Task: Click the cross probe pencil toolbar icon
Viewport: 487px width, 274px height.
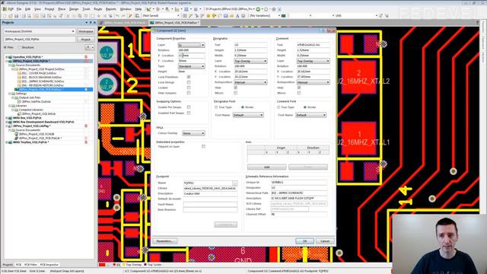Action: click(130, 15)
